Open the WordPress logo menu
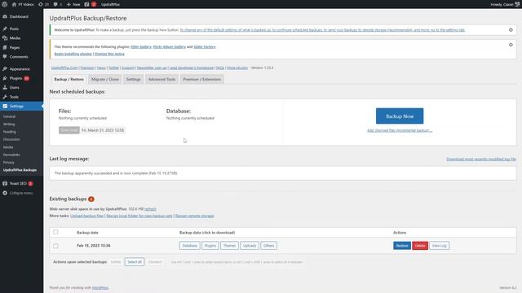Screen dimensions: 522x293 4,4
